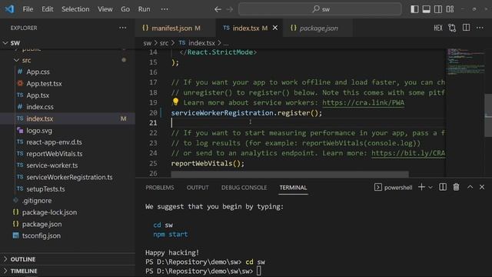Open editor more actions ellipsis
The width and height of the screenshot is (492, 277).
(x=480, y=28)
